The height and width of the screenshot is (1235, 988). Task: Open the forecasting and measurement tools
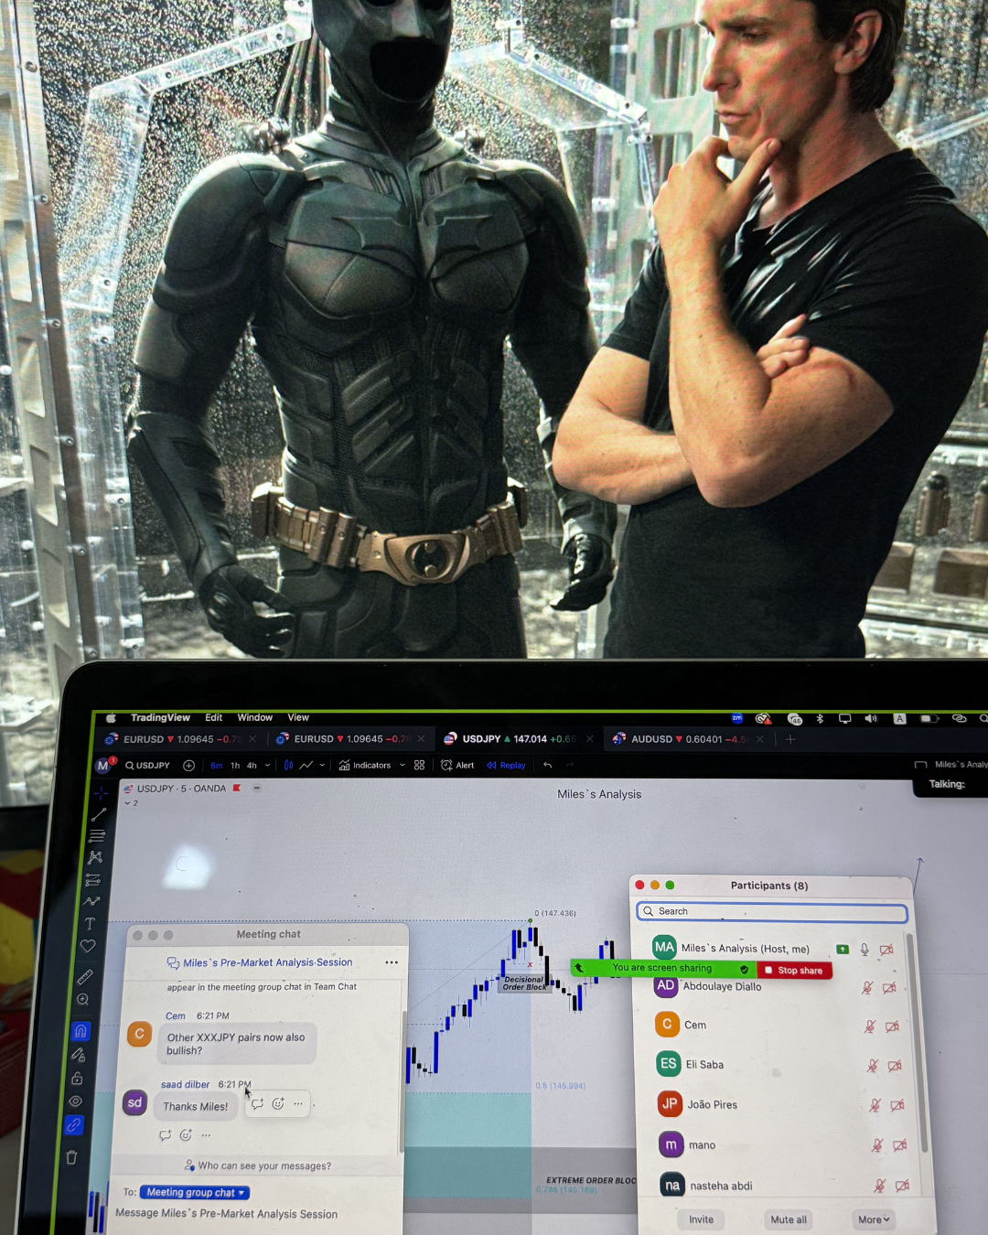point(93,880)
